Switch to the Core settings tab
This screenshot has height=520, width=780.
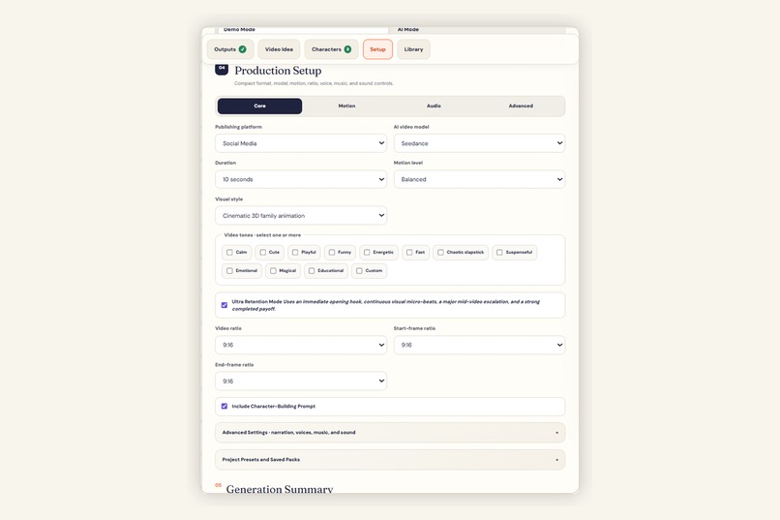pyautogui.click(x=259, y=106)
